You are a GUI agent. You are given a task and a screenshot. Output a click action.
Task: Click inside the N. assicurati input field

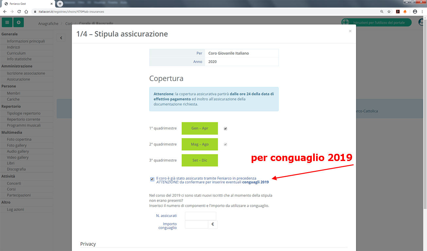click(x=200, y=216)
